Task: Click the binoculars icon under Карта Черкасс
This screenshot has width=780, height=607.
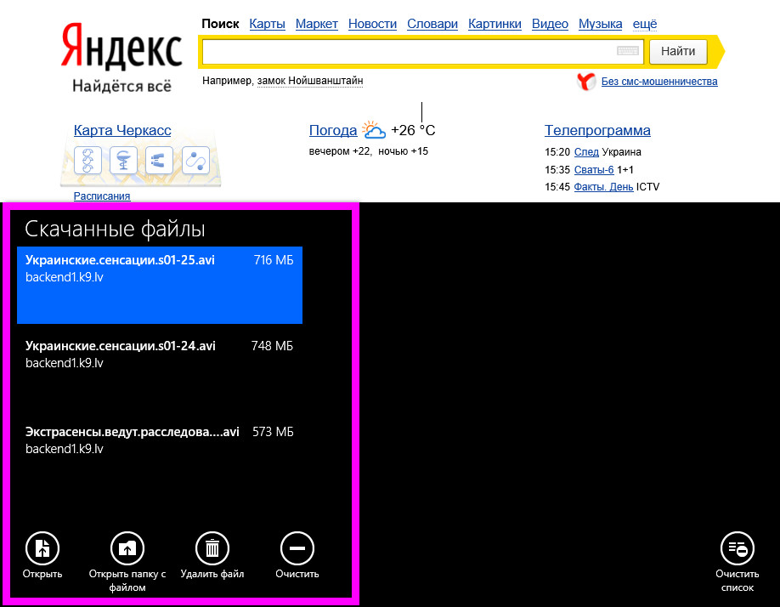Action: pyautogui.click(x=159, y=160)
